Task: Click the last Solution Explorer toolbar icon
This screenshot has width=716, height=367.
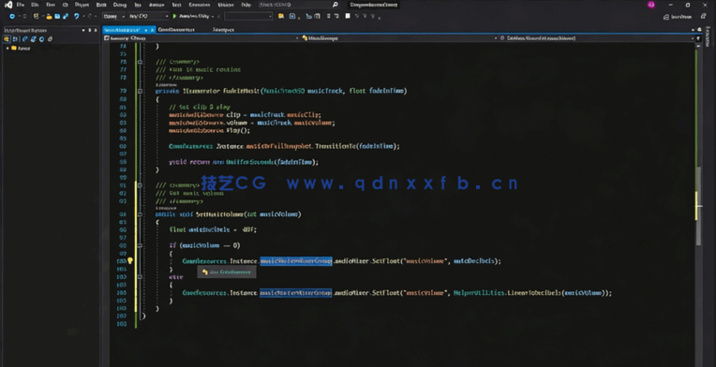Action: point(51,39)
